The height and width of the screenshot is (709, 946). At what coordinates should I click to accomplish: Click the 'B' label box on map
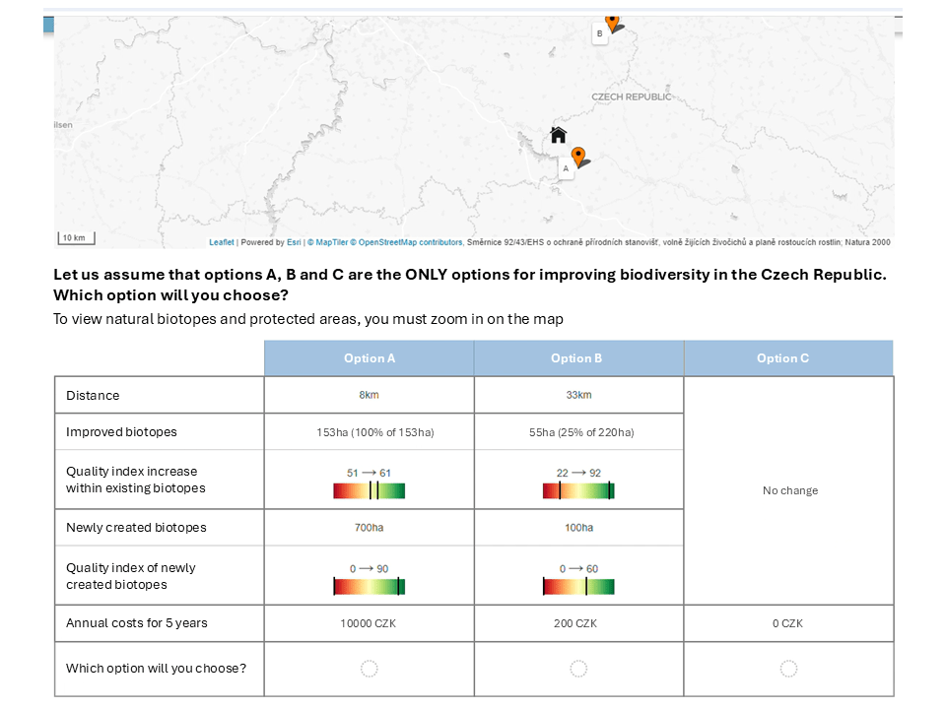pyautogui.click(x=599, y=33)
